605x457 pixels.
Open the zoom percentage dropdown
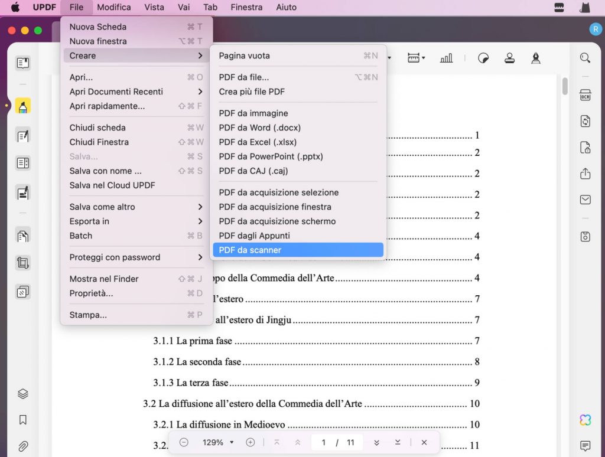point(216,442)
